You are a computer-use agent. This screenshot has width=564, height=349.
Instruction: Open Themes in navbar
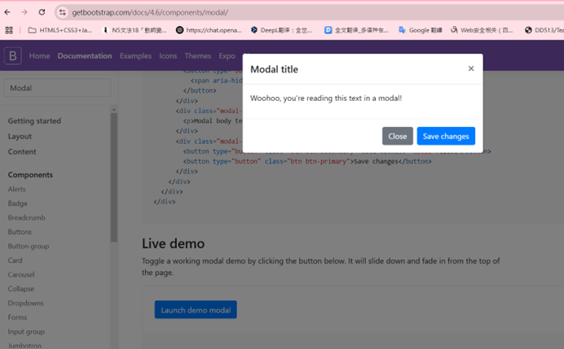pos(198,56)
